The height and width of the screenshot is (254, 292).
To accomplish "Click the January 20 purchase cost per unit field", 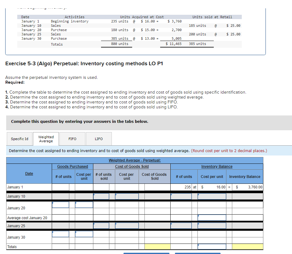I will coord(84,204).
